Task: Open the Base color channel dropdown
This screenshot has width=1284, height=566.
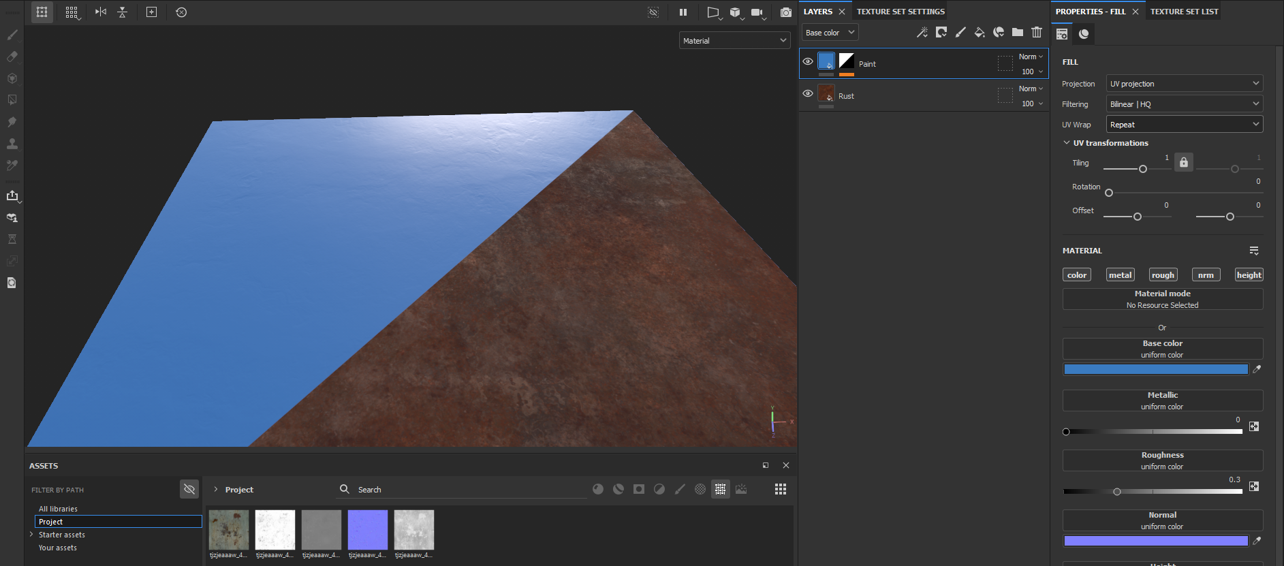Action: tap(829, 33)
